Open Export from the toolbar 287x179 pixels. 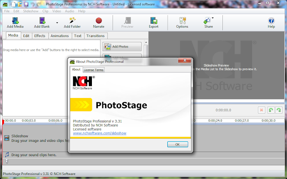tap(153, 21)
